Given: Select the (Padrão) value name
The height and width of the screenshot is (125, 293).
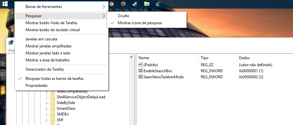Looking at the screenshot, I should point(151,65).
